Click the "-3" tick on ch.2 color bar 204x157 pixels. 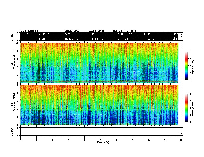190,94
